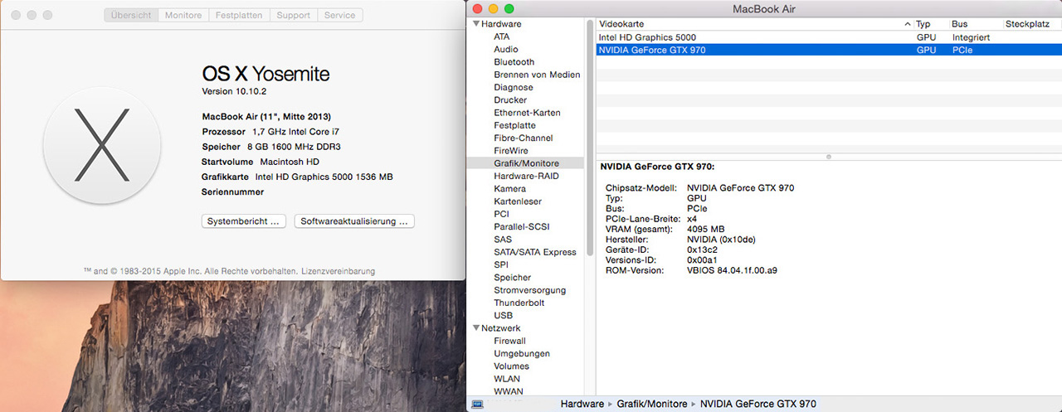
Task: Select the NVIDIA GeForce GTX 970 row
Action: 829,50
